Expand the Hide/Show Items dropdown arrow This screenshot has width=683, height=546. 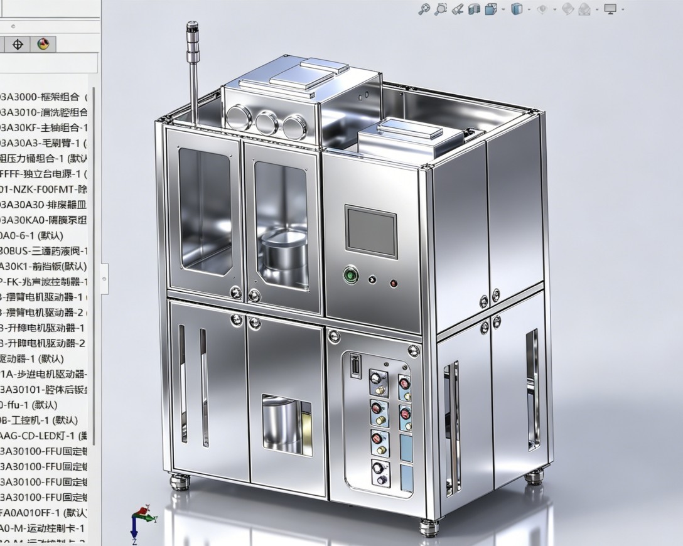554,9
